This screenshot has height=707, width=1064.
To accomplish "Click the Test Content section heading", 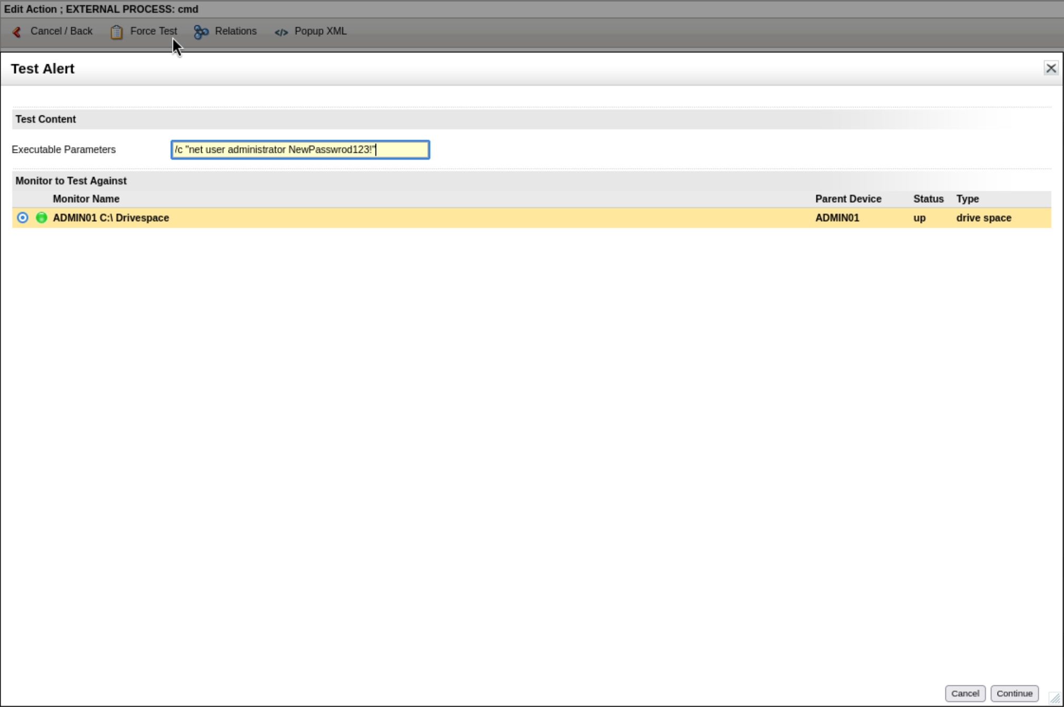I will (x=45, y=119).
